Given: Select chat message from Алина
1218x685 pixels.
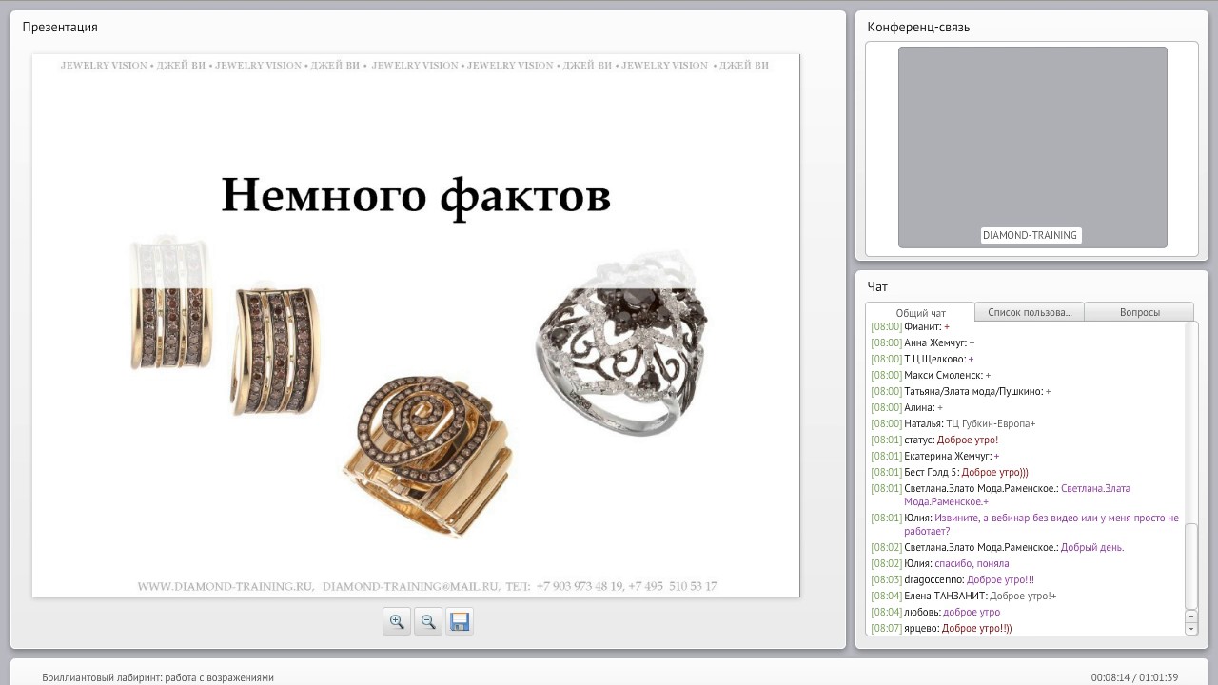Looking at the screenshot, I should 907,407.
